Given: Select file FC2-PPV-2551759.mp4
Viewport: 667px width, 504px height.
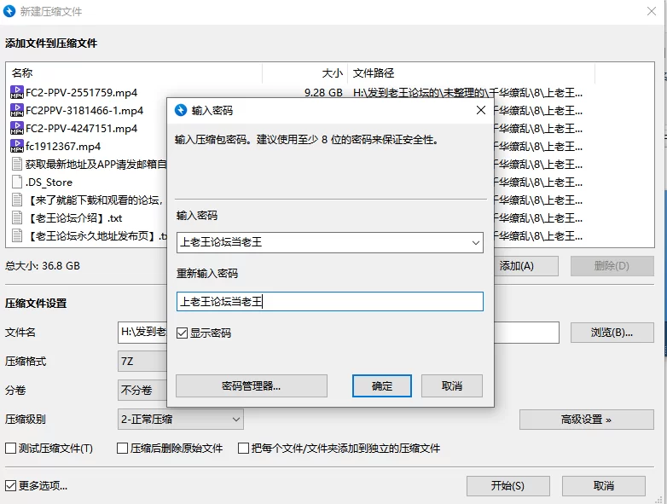Looking at the screenshot, I should 81,92.
